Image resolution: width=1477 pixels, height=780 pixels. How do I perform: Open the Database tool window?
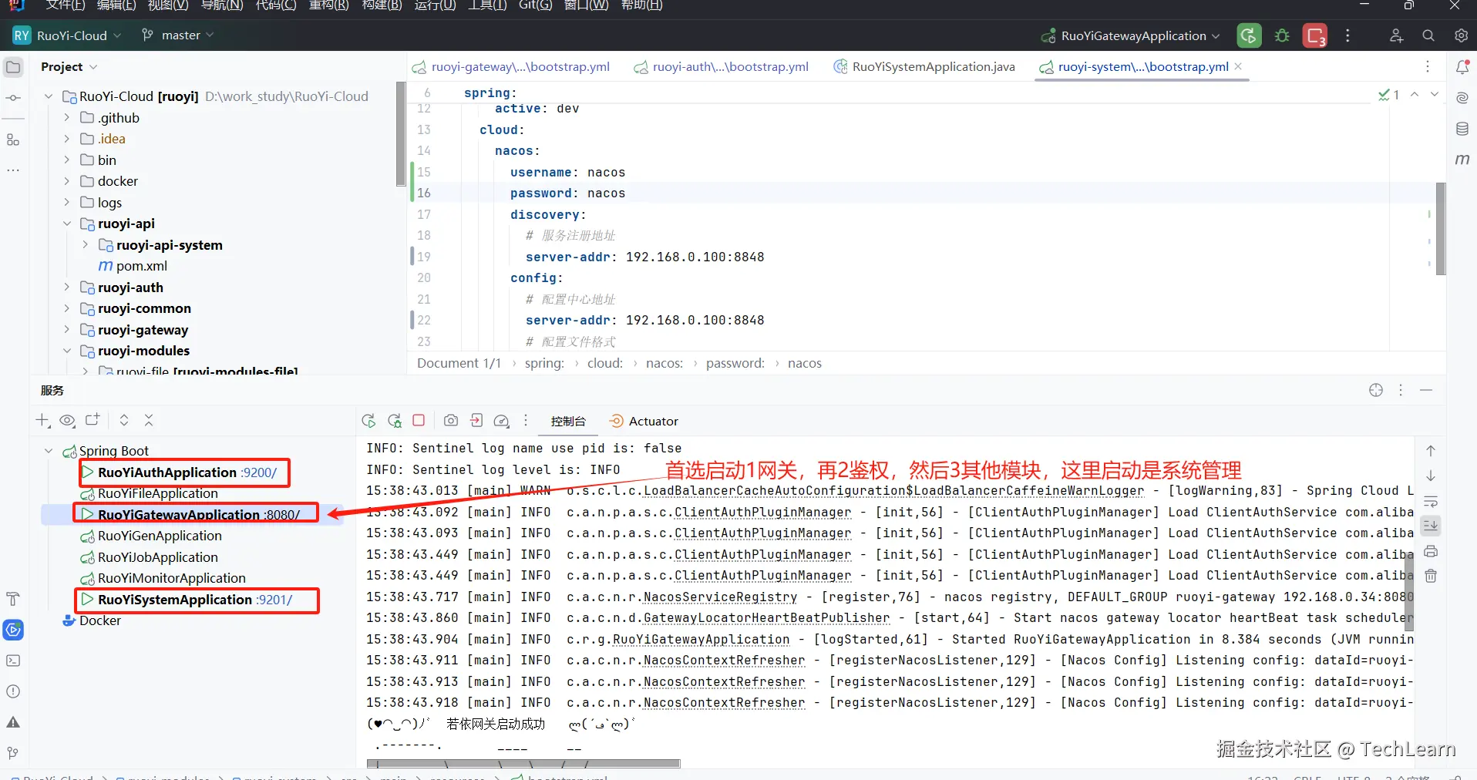click(1462, 129)
